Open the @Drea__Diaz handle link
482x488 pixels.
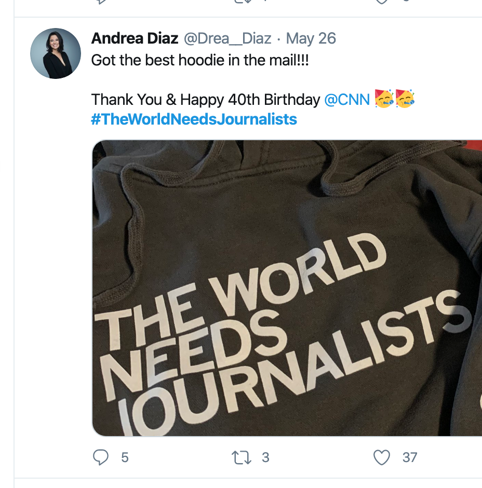point(228,38)
